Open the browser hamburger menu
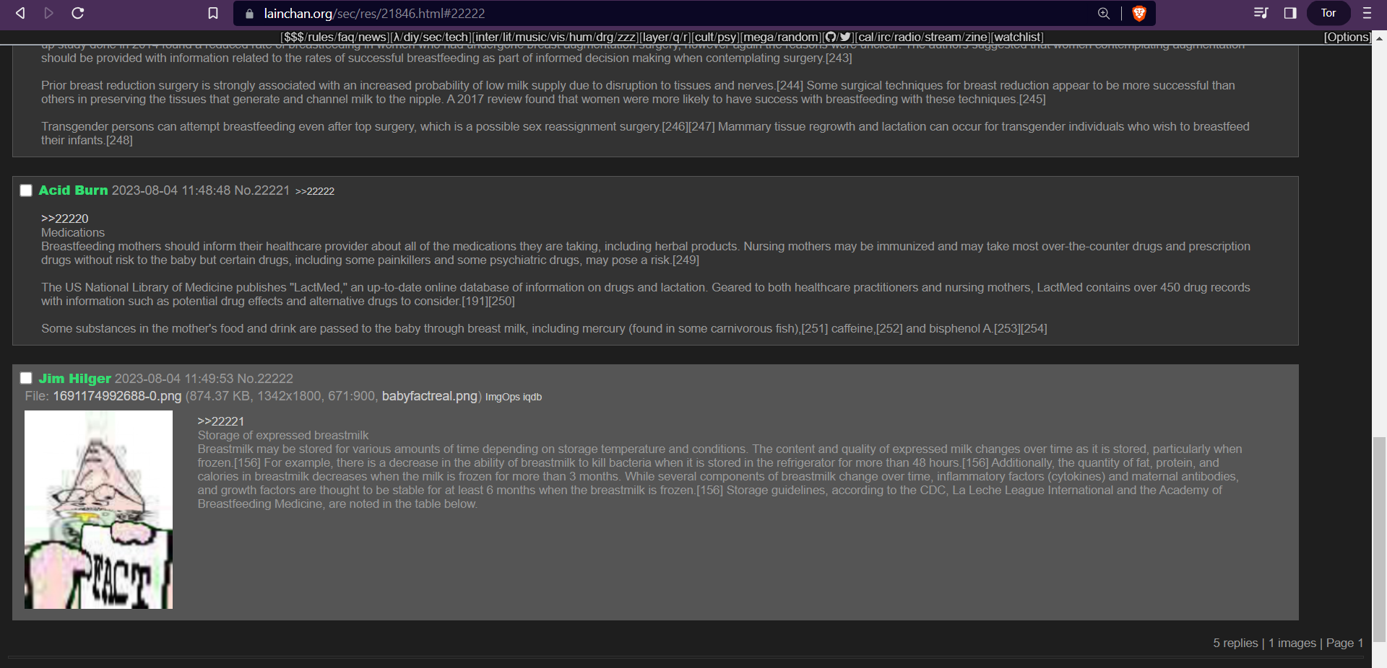The image size is (1387, 668). tap(1367, 13)
